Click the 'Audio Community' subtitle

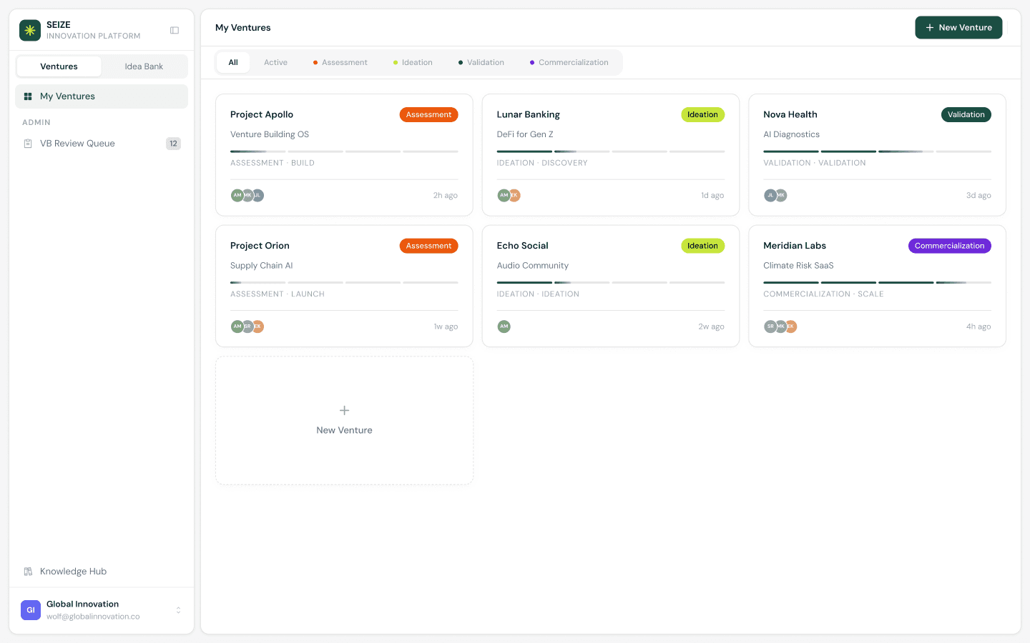pyautogui.click(x=533, y=266)
